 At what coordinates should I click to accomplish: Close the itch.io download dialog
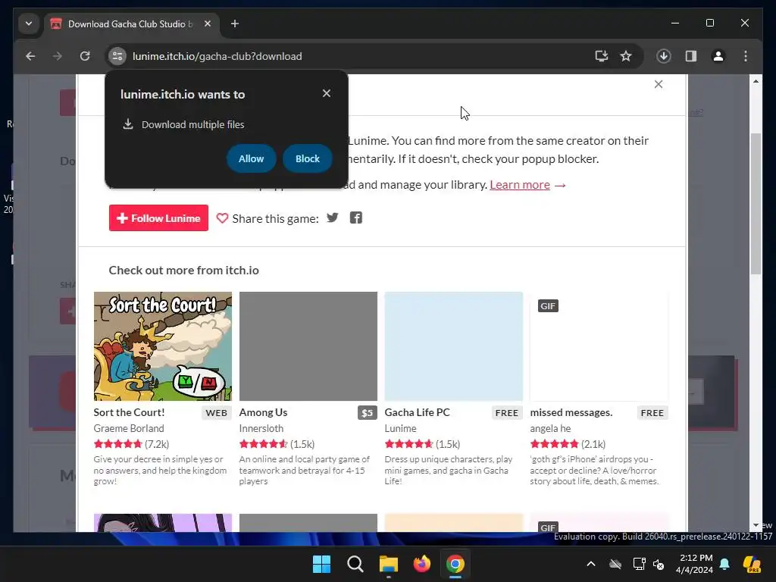coord(659,84)
